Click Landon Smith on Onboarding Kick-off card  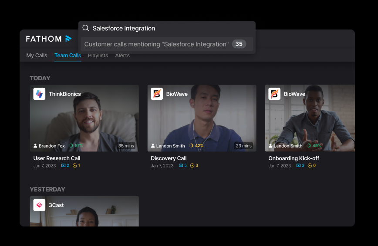[x=288, y=146]
